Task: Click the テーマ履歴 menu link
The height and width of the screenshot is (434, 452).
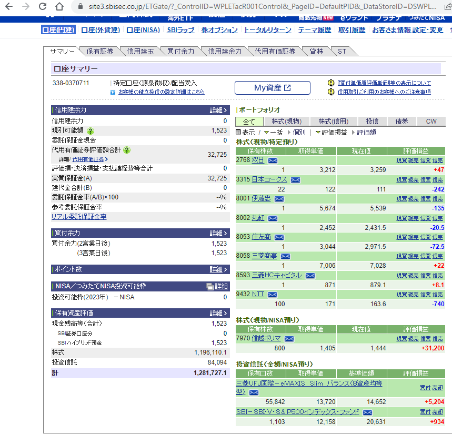Action: [x=315, y=30]
